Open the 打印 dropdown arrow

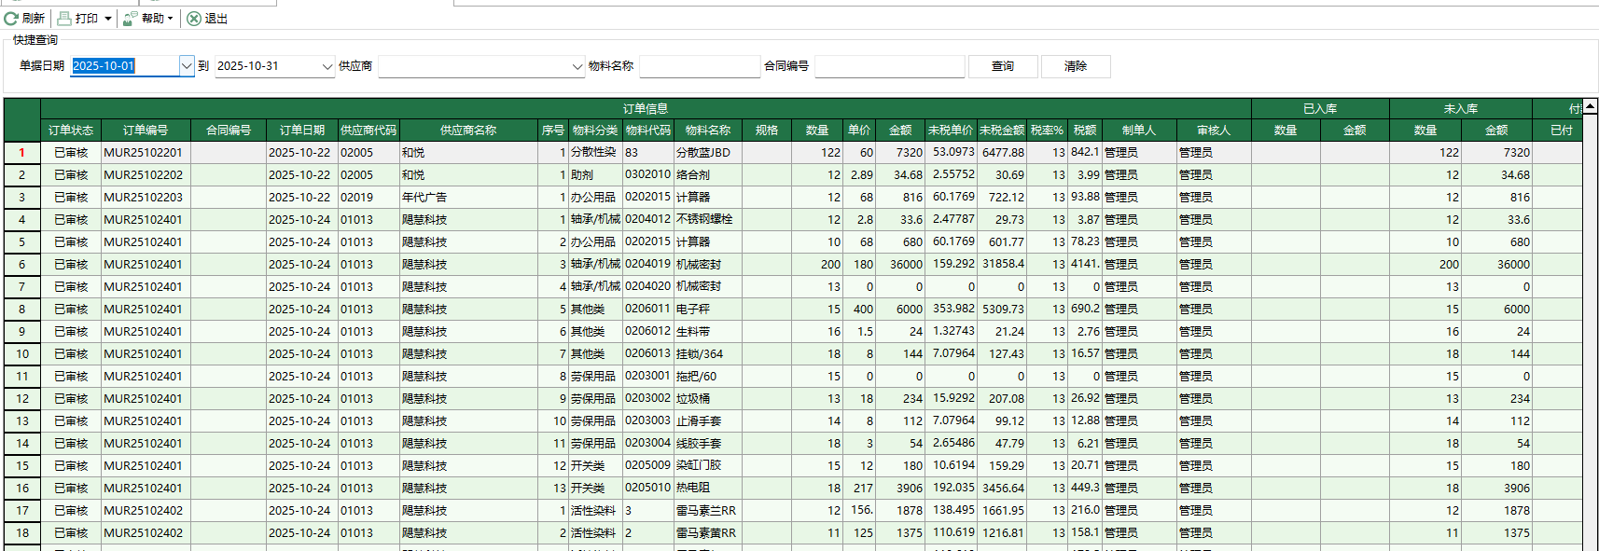[108, 19]
